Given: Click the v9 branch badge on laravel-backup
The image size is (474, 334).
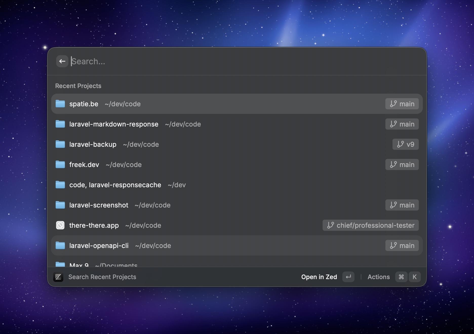Looking at the screenshot, I should coord(405,144).
